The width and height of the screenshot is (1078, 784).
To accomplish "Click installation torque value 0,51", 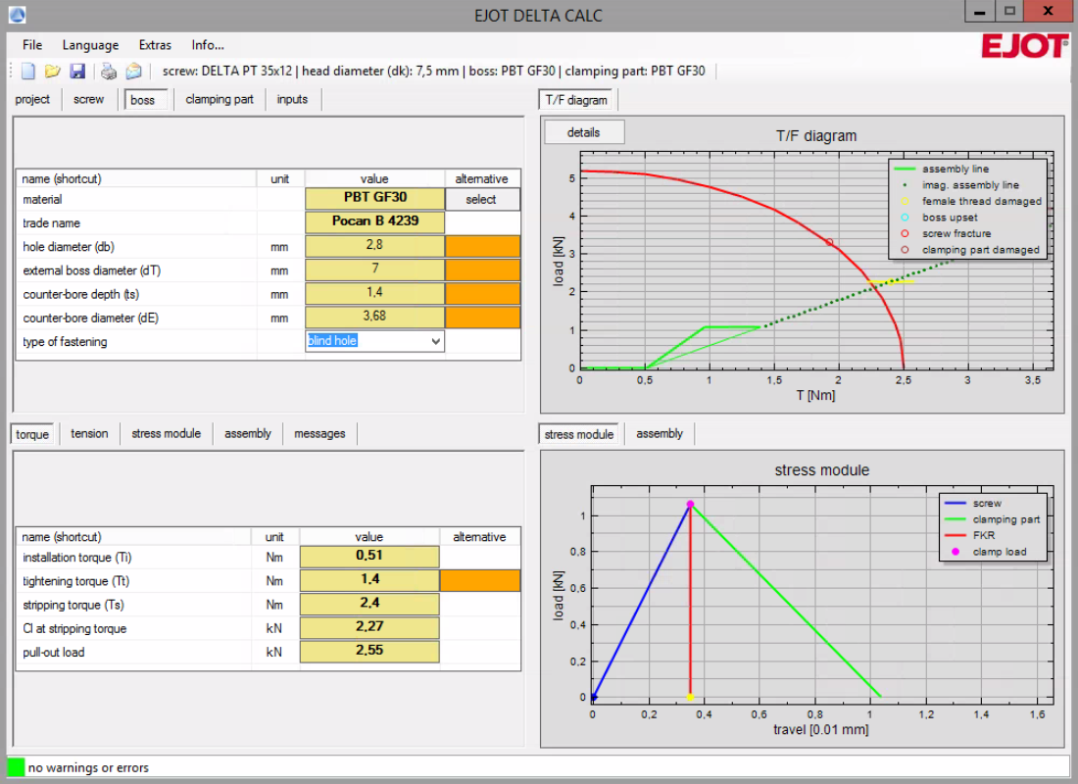I will [369, 556].
